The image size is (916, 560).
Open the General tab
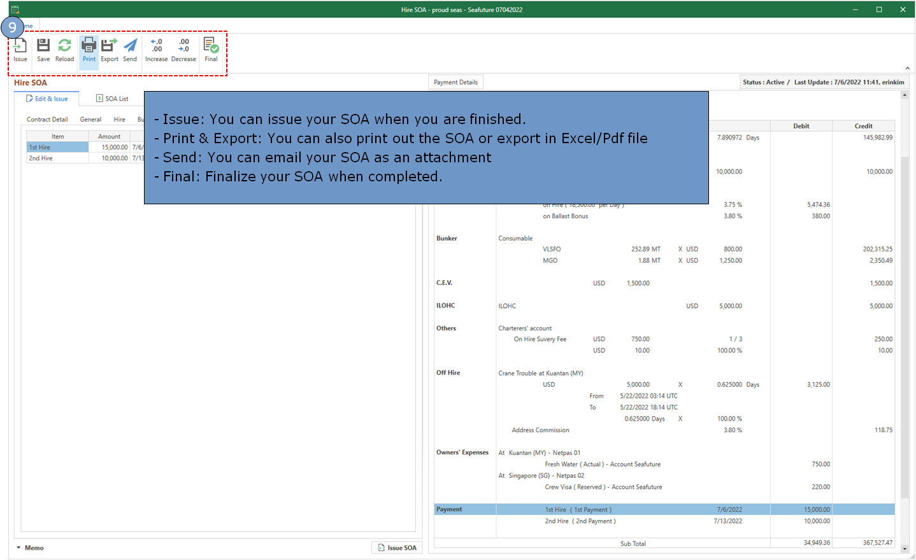click(90, 120)
